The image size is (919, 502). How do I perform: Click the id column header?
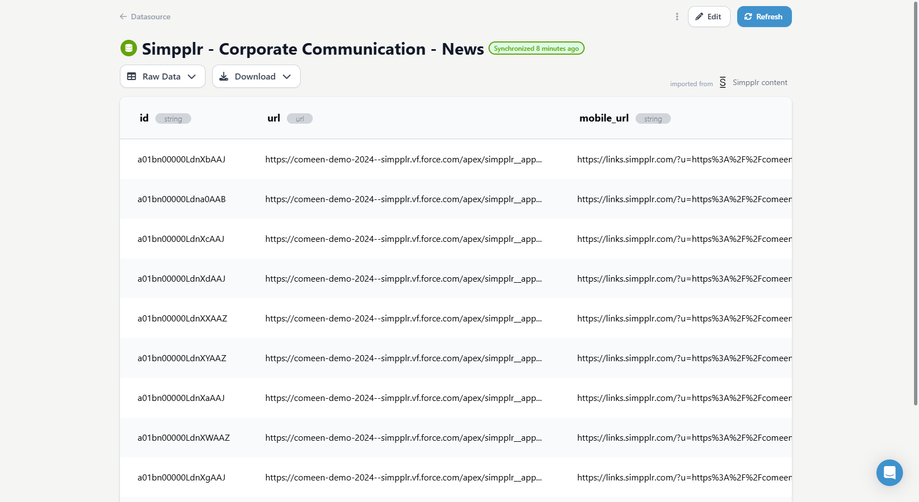[144, 118]
